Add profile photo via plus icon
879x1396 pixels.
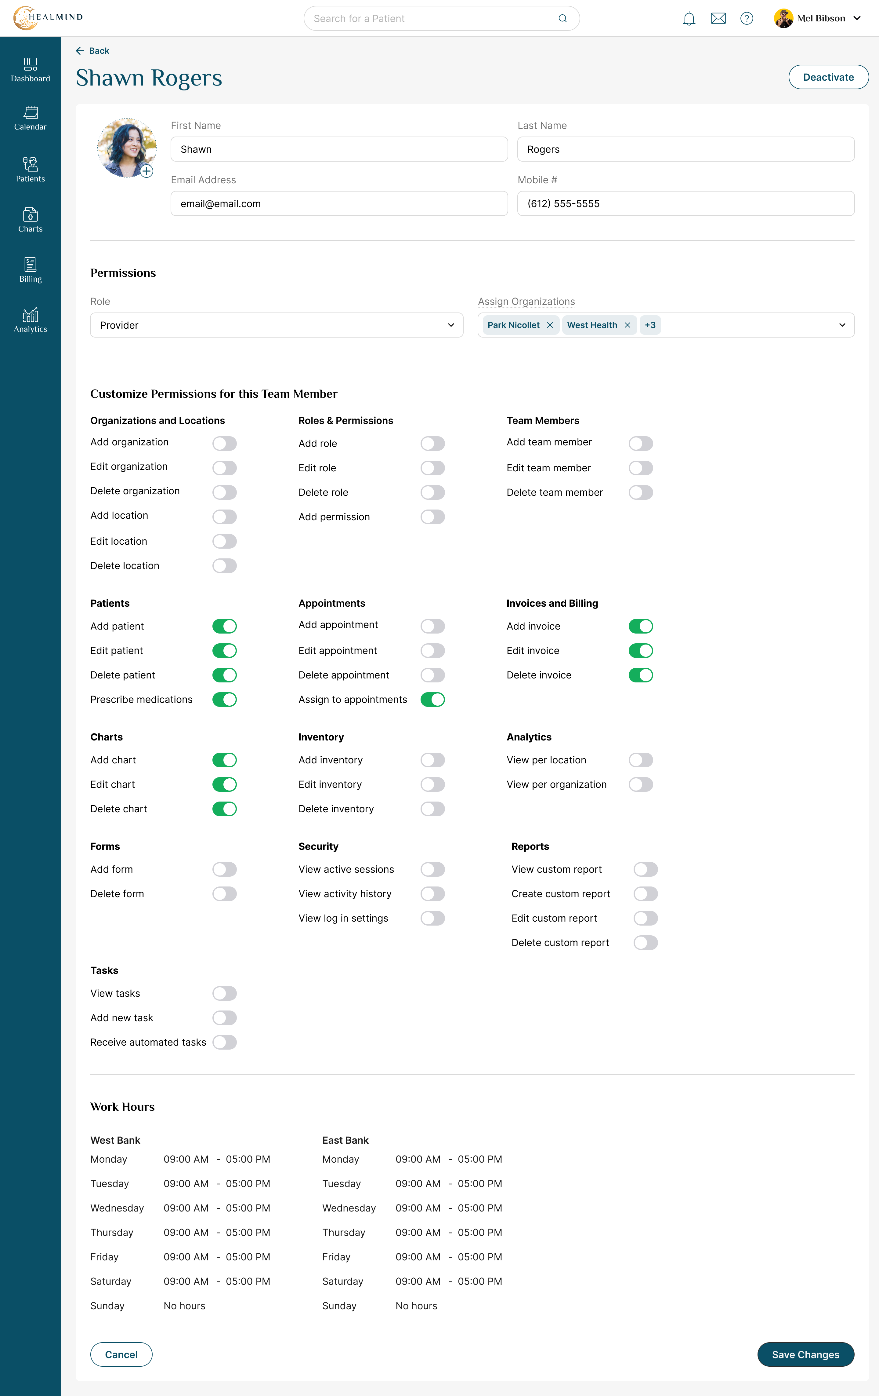click(147, 171)
